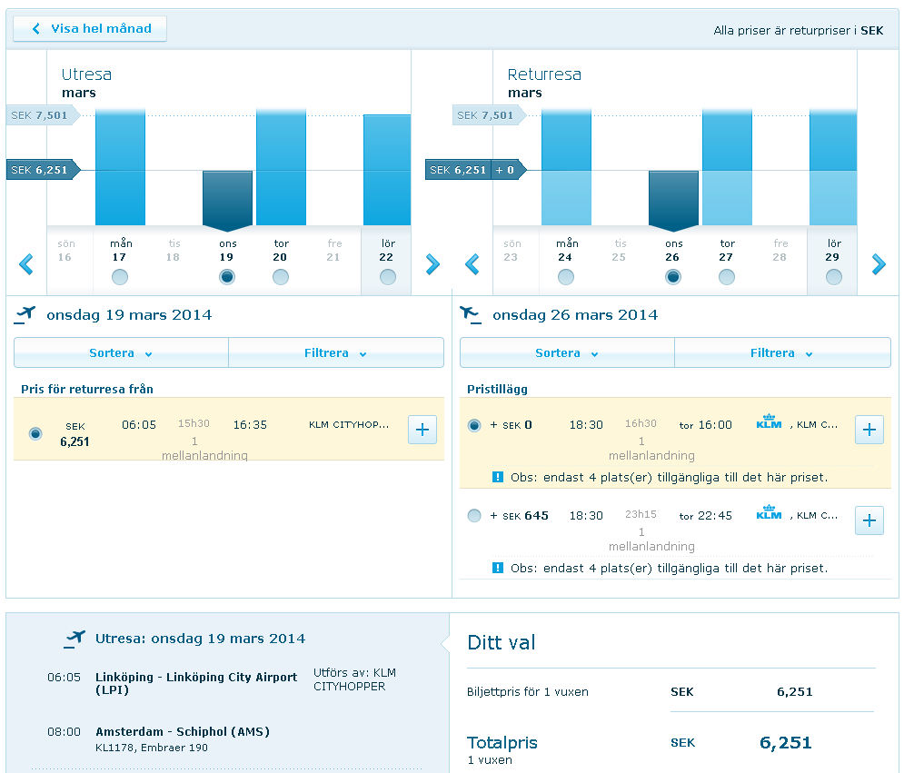
Task: Click the Thursday 20 outbound price bar
Action: click(281, 168)
